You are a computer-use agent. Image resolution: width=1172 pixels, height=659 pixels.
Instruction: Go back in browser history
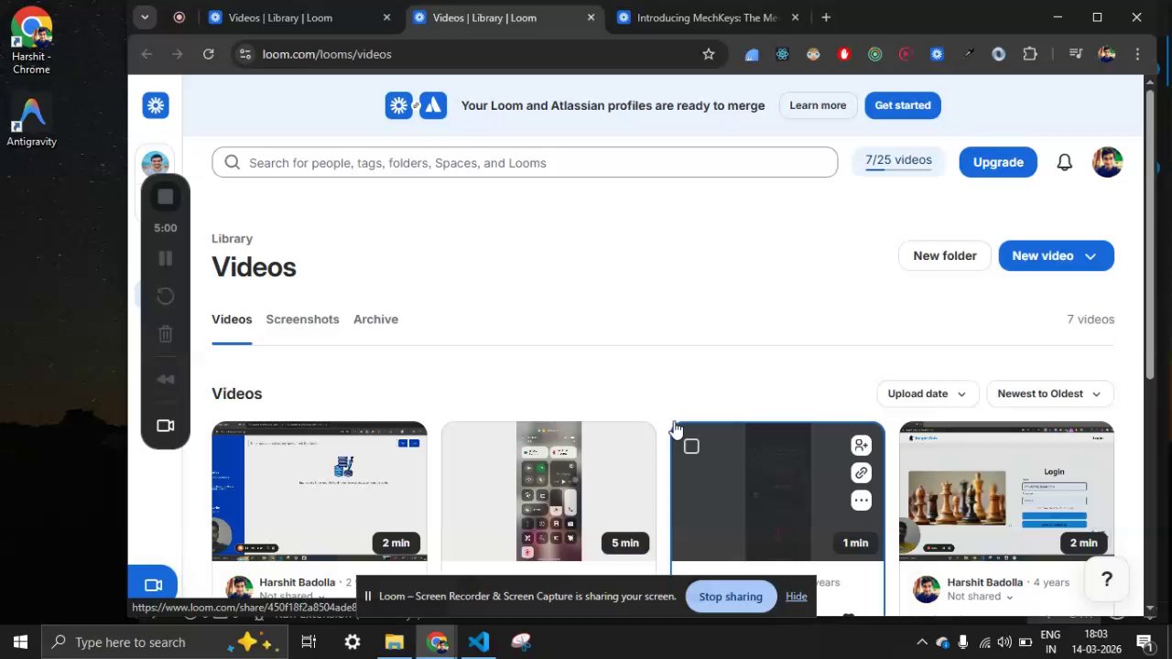(146, 54)
